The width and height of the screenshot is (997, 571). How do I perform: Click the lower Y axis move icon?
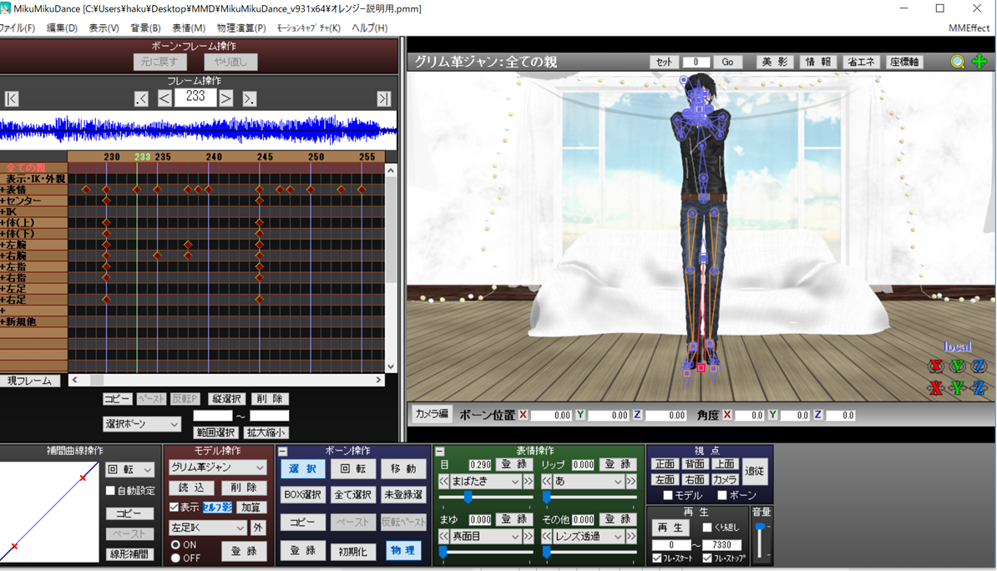(x=958, y=388)
